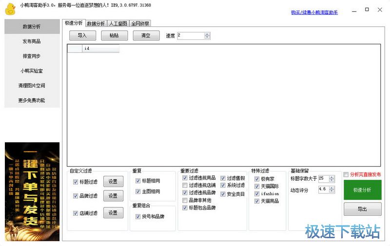Viewport: 390px width, 246px height.
Task: Open the 全网纳察 tab
Action: tap(140, 23)
